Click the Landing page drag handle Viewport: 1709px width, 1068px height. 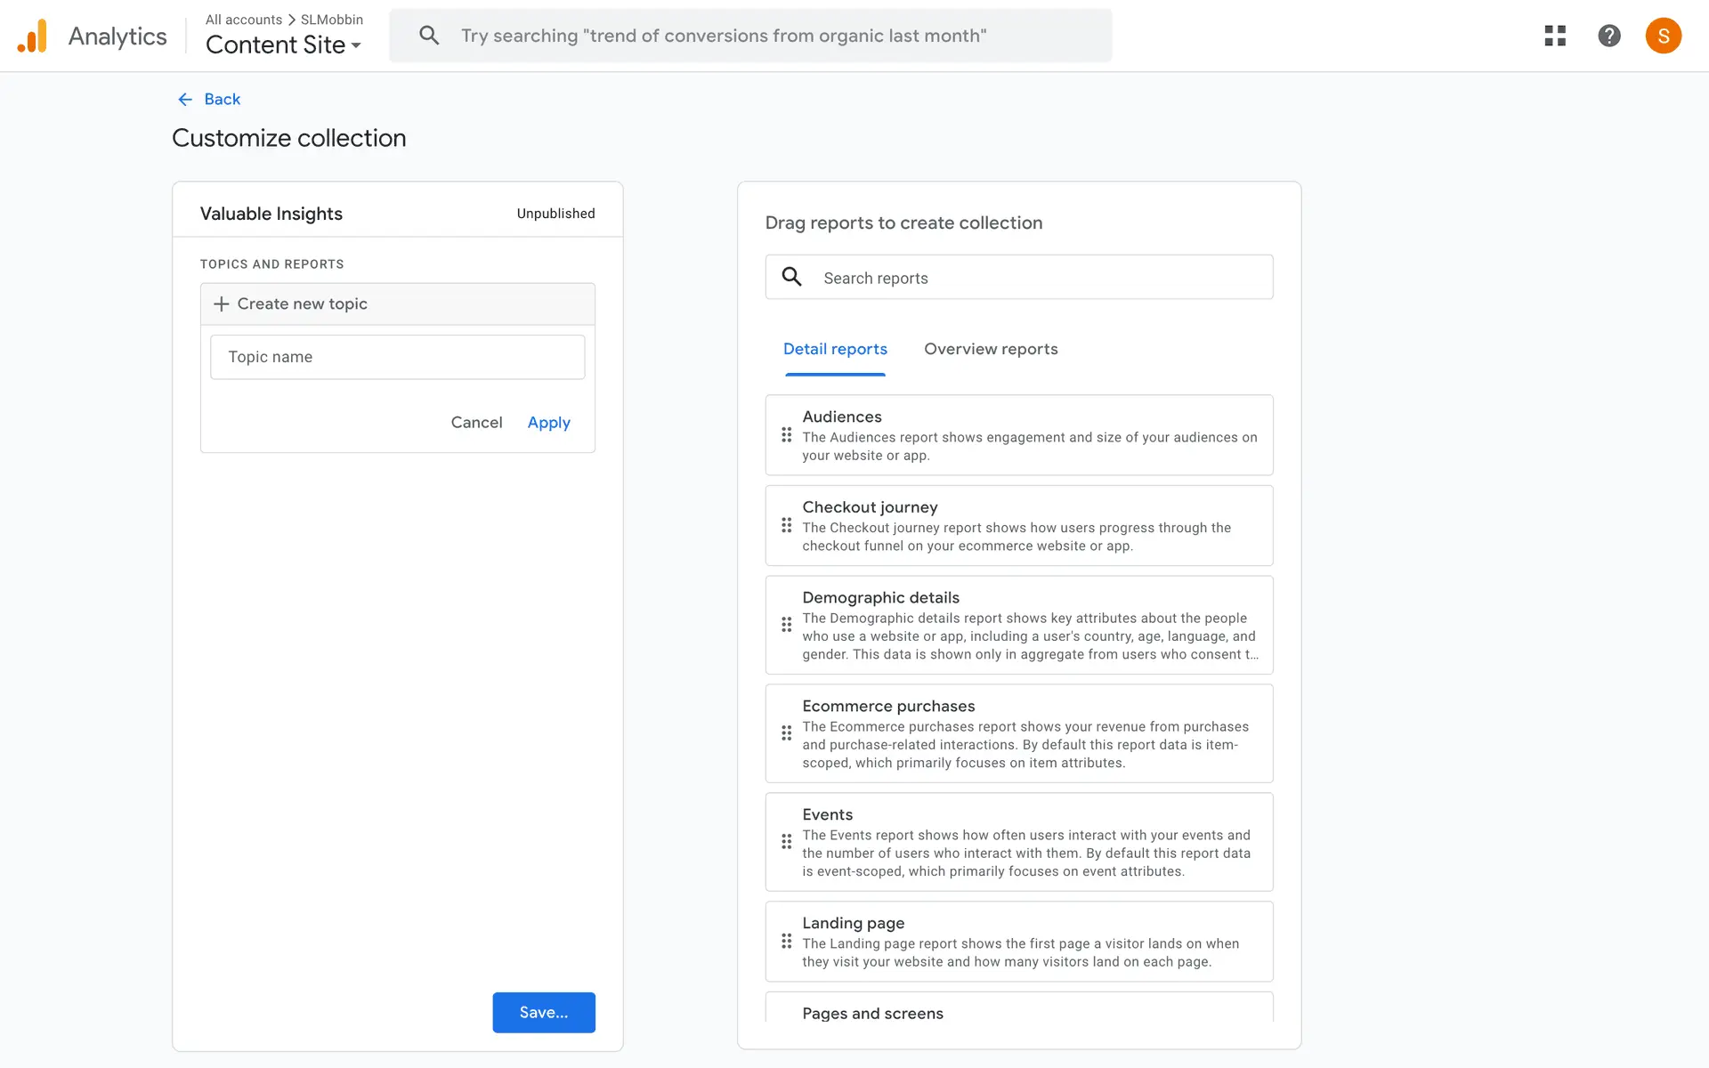(x=786, y=942)
